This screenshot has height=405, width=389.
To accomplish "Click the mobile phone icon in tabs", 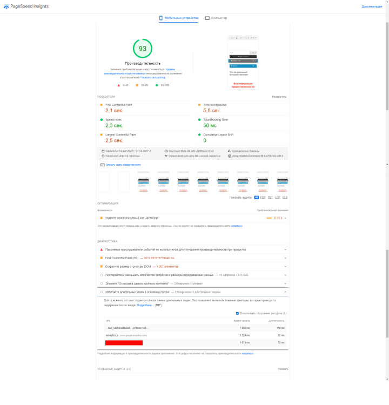I will pos(161,18).
